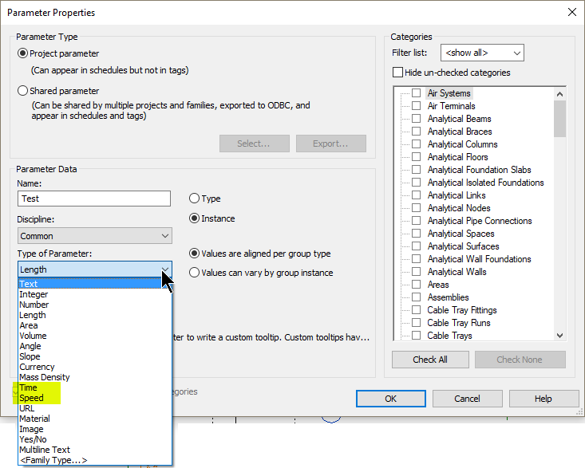Select Angle from parameter type list
This screenshot has width=585, height=468.
pyautogui.click(x=95, y=346)
